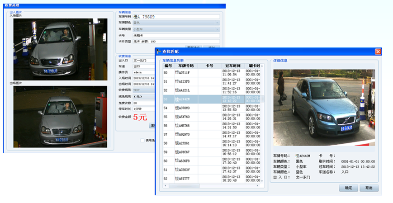Screen dimensions: 393x203
Task: Sort by the 编号 column header
Action: pos(168,66)
